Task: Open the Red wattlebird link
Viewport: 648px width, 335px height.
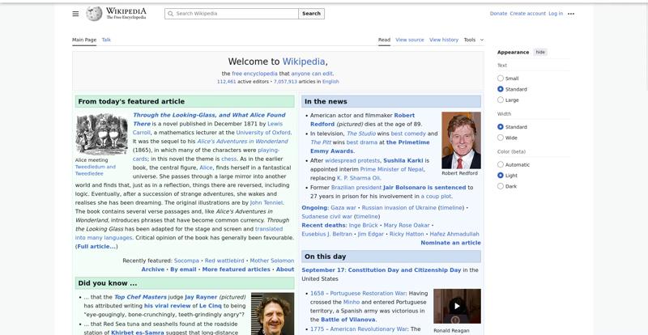Action: click(x=224, y=261)
